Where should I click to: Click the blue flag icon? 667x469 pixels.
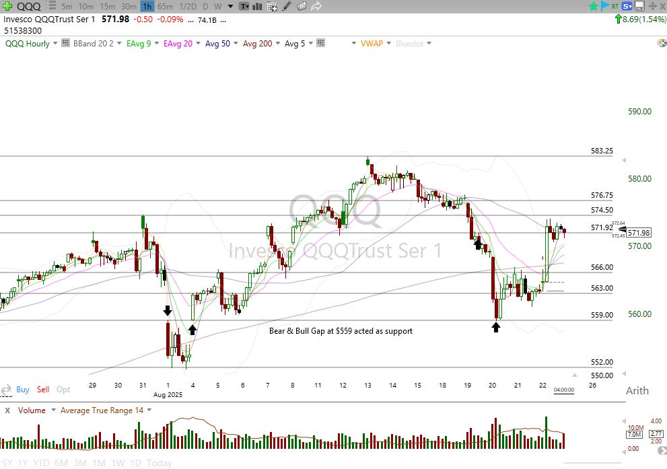click(604, 6)
